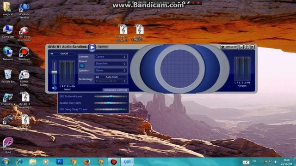
Task: Select the ControlDeck desktop icon
Action: pyautogui.click(x=8, y=99)
